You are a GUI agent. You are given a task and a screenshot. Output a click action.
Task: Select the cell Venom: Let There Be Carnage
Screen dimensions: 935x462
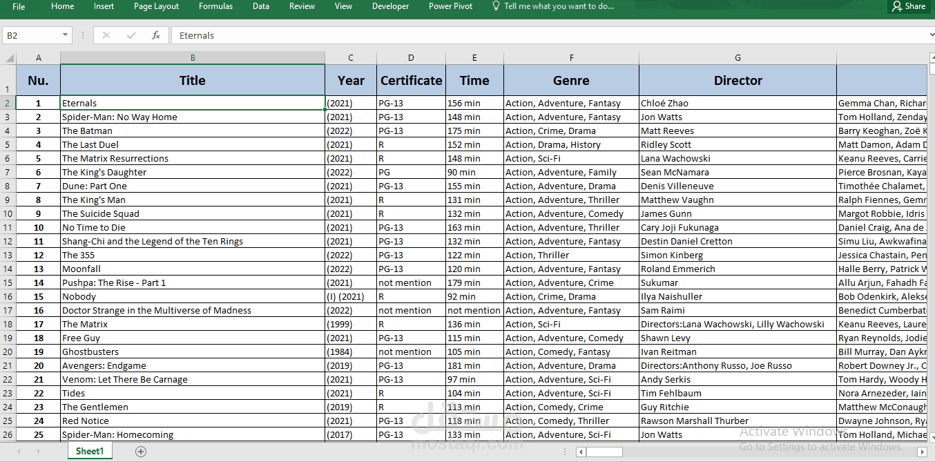pos(193,379)
